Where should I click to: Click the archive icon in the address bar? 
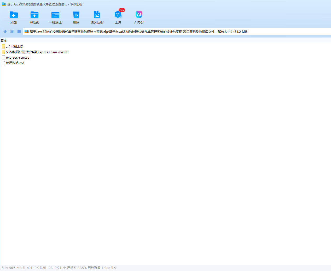pyautogui.click(x=26, y=32)
